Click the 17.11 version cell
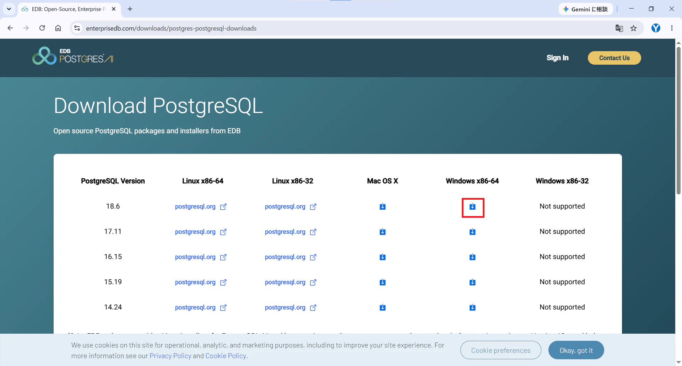Image resolution: width=682 pixels, height=366 pixels. 113,231
